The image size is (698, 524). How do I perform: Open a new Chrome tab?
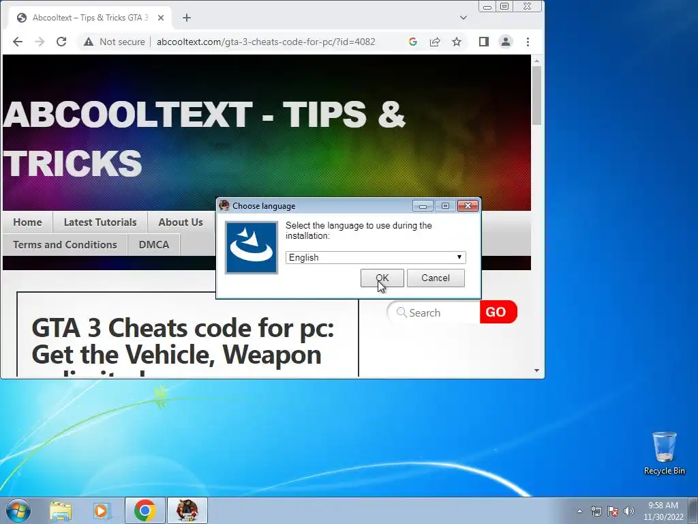tap(187, 18)
